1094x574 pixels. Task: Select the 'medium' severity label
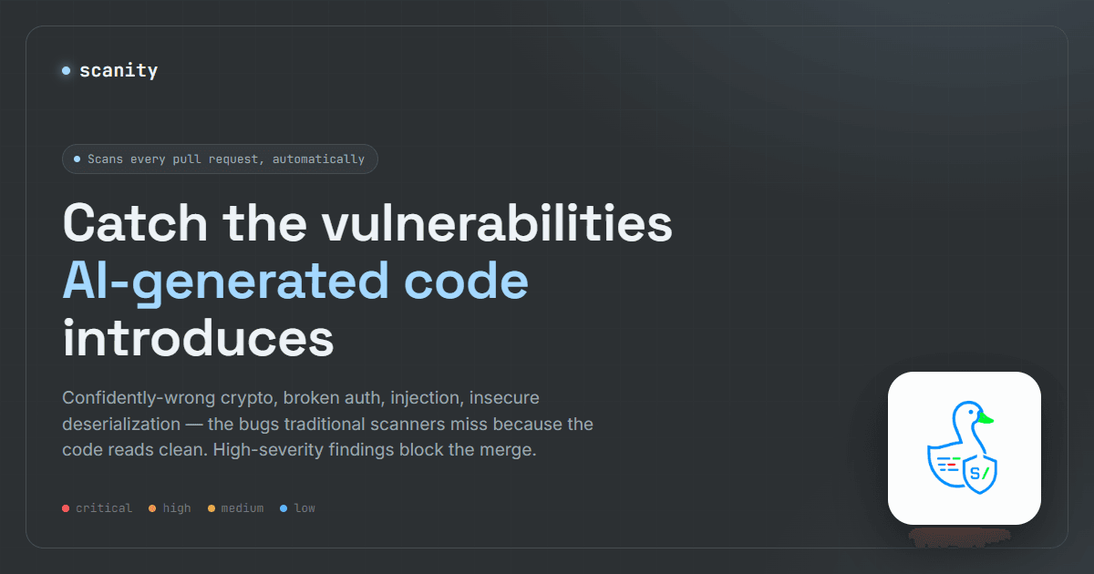(243, 508)
